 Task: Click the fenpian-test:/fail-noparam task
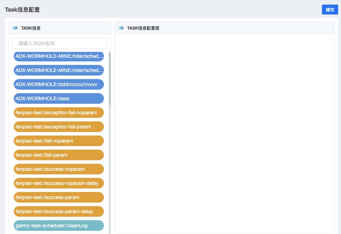click(x=59, y=141)
